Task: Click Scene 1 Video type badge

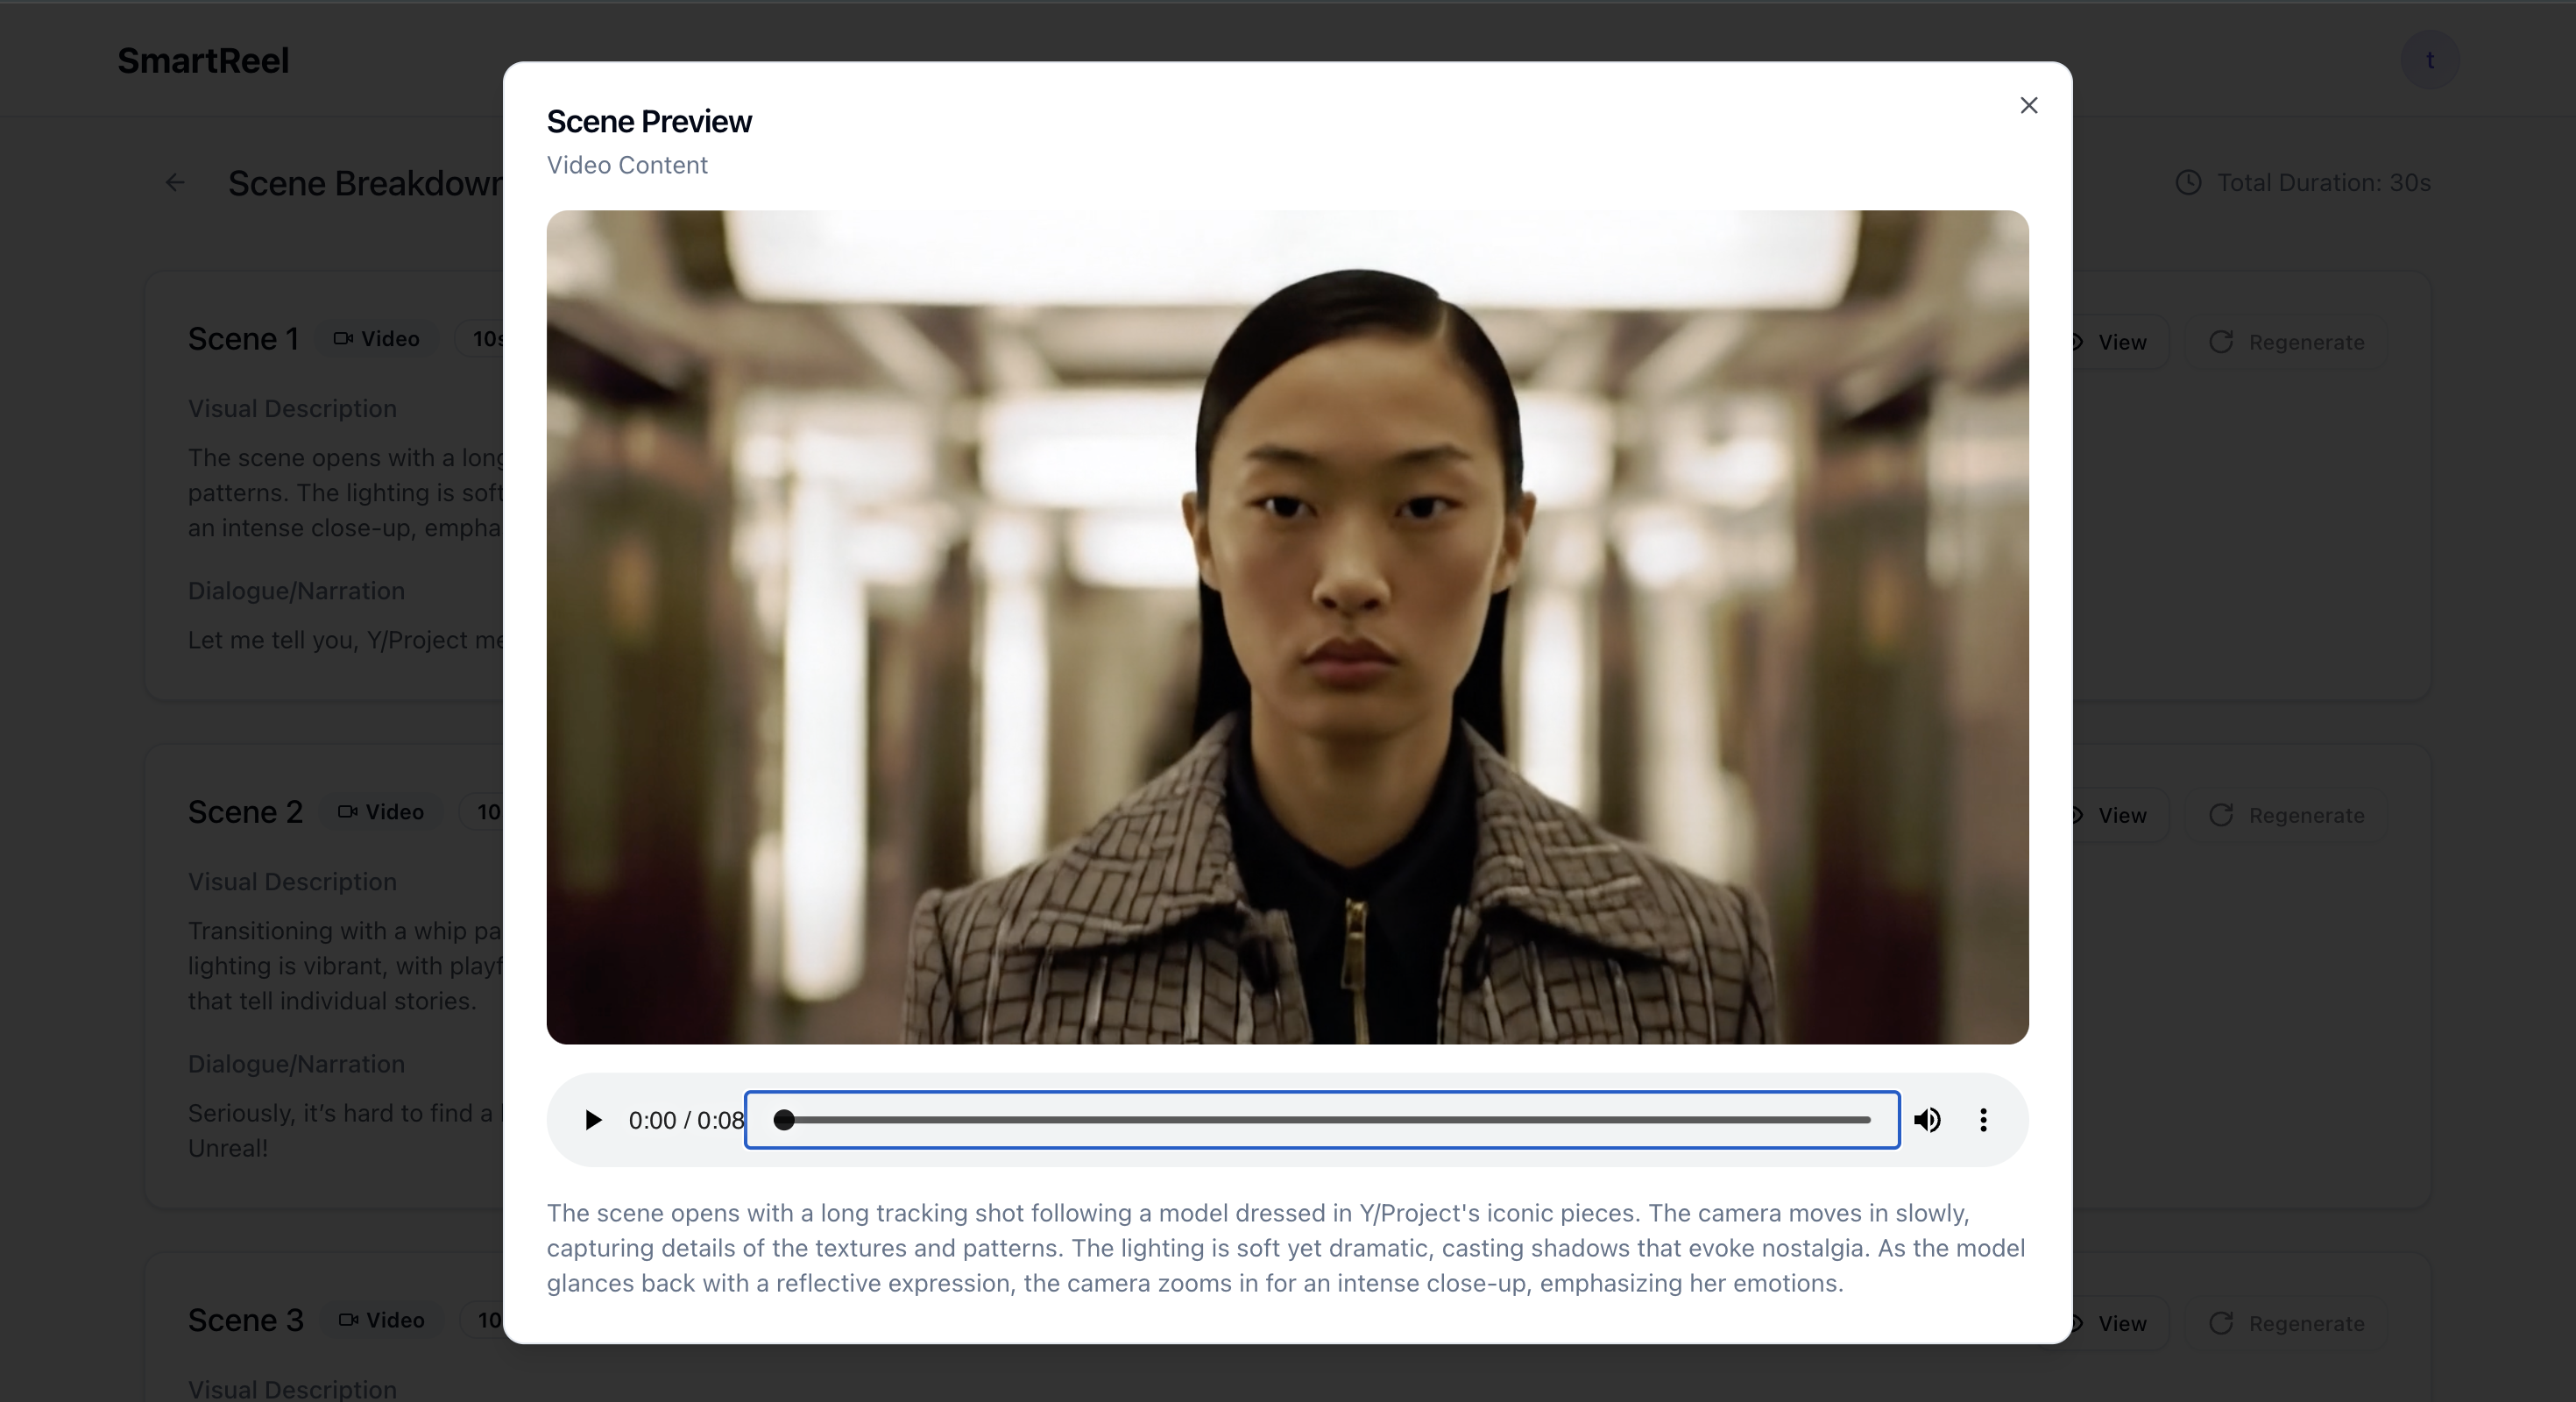Action: click(377, 339)
